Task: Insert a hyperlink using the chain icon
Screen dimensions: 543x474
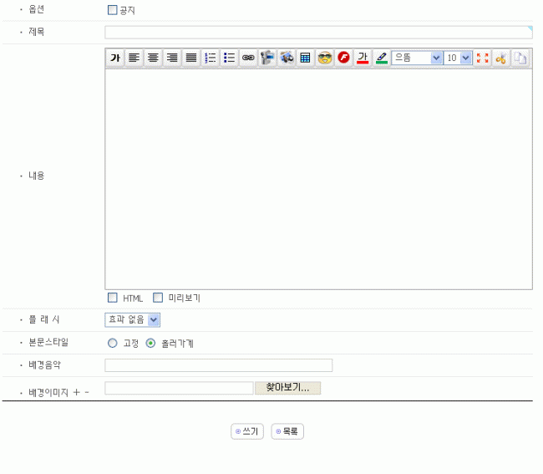Action: point(248,58)
